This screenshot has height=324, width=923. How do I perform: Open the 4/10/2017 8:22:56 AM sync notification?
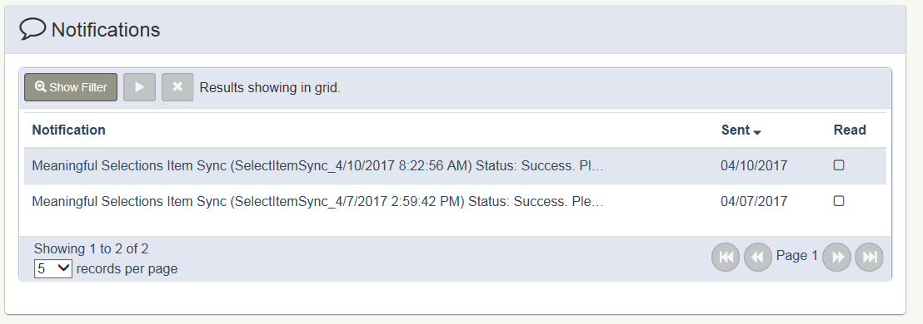coord(318,165)
